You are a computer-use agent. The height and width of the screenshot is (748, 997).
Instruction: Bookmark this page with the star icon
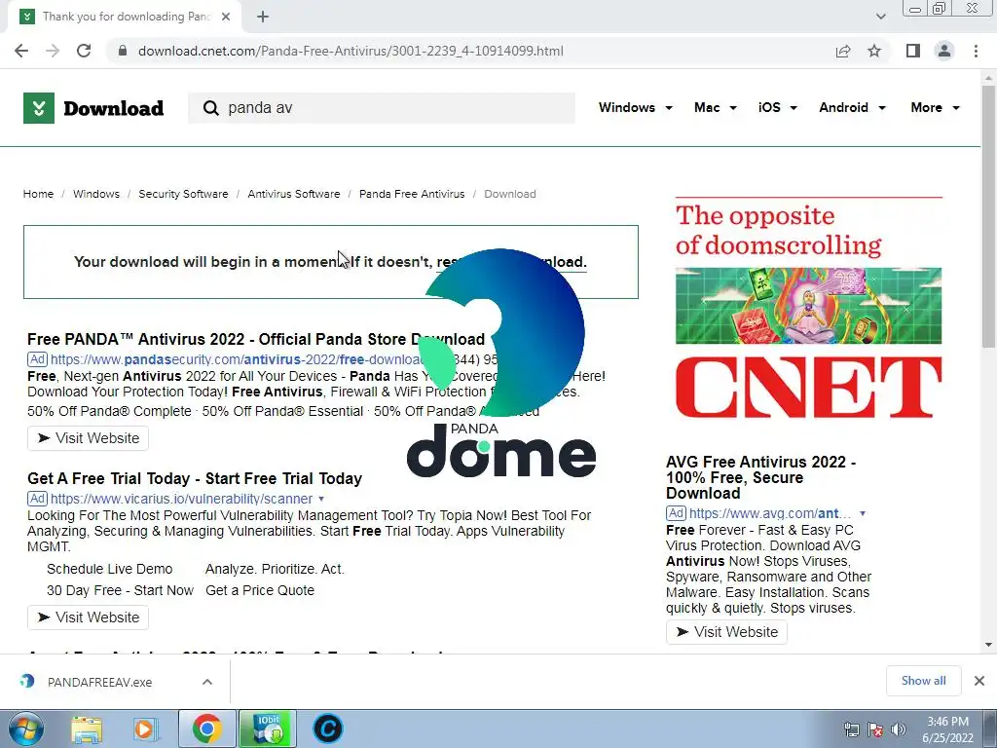pyautogui.click(x=874, y=51)
